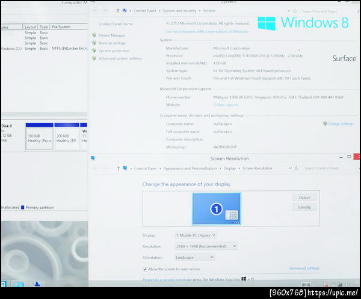Minimize the Screen Resolution window
This screenshot has width=361, height=299.
coord(341,157)
